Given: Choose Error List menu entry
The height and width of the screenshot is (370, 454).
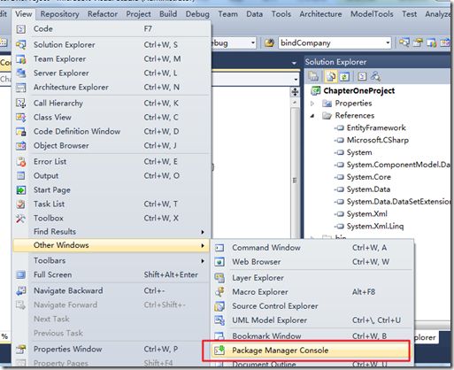Looking at the screenshot, I should click(112, 161).
